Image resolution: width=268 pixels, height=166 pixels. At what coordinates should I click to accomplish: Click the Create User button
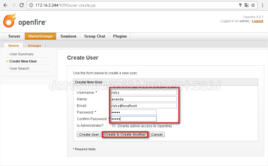(89, 134)
